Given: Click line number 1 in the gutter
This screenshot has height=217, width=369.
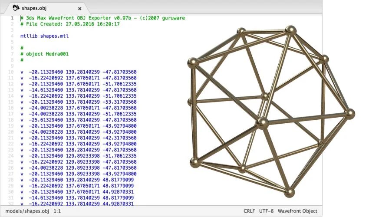Looking at the screenshot, I should [12, 18].
